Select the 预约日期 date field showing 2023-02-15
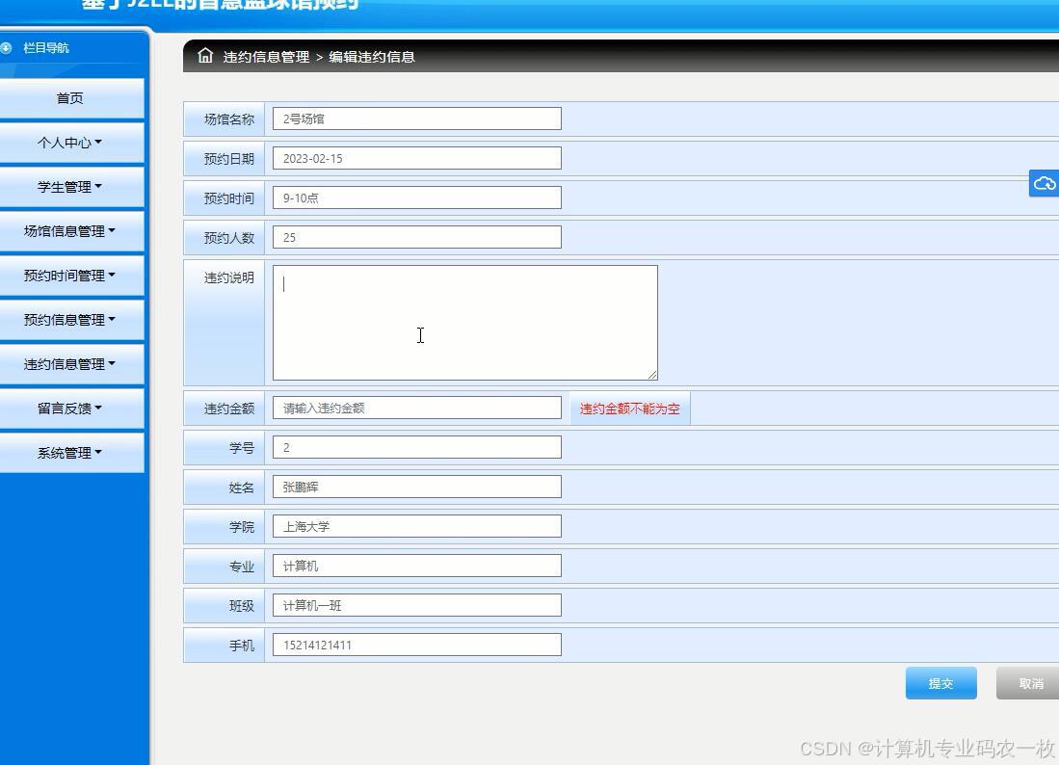 416,157
